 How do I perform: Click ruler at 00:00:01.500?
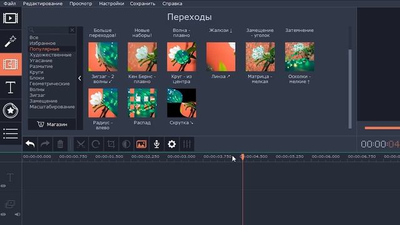point(109,157)
